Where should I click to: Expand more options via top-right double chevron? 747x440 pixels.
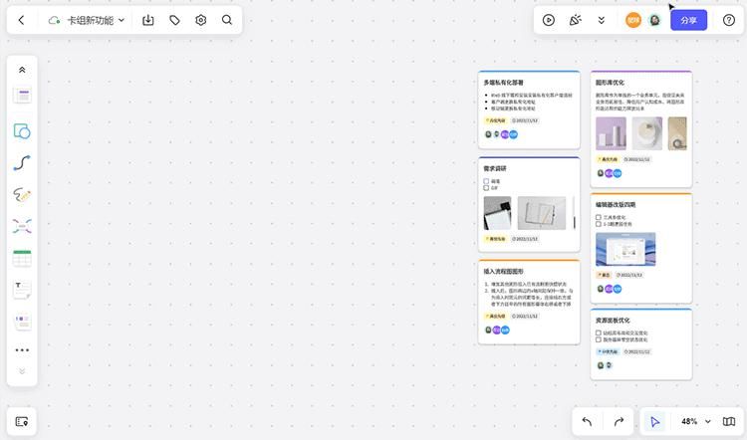(602, 20)
